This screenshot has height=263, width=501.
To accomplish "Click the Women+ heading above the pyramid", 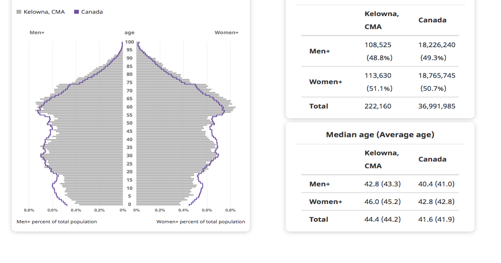I will tap(226, 33).
